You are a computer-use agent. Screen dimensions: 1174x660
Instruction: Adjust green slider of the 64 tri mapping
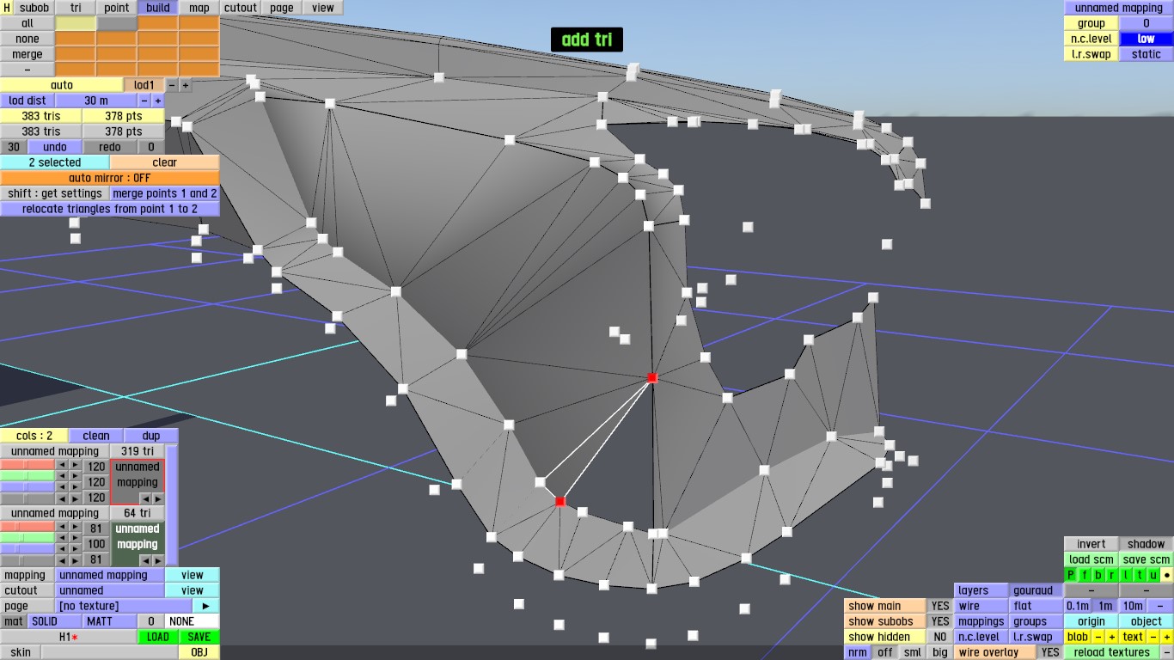point(28,538)
